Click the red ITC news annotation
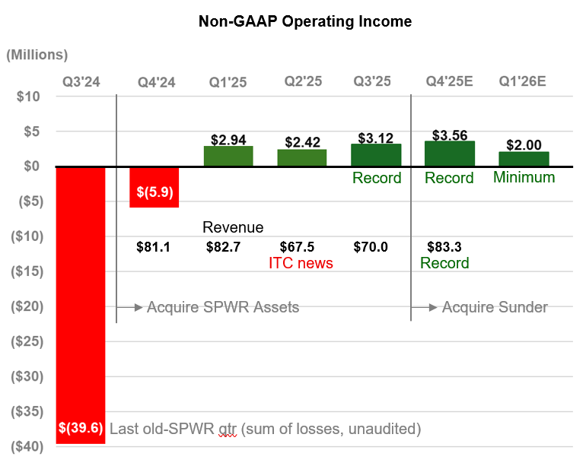Viewport: 586px width, 466px height. click(x=301, y=263)
